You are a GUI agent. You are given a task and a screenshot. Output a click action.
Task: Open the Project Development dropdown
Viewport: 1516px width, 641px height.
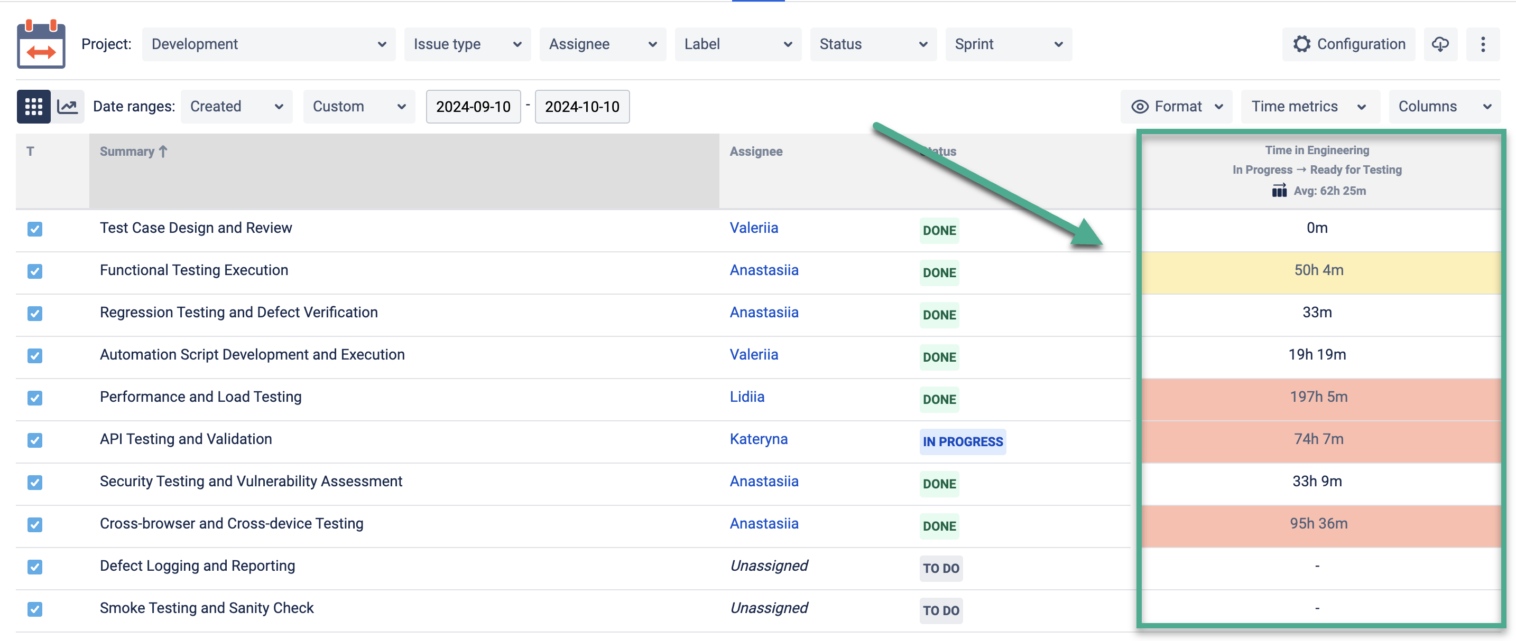point(269,44)
